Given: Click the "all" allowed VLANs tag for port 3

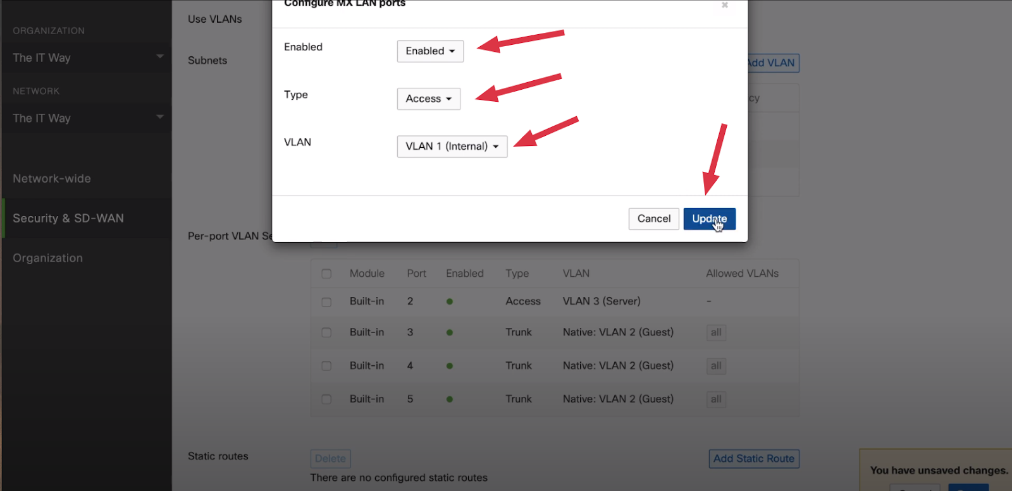Looking at the screenshot, I should [716, 332].
